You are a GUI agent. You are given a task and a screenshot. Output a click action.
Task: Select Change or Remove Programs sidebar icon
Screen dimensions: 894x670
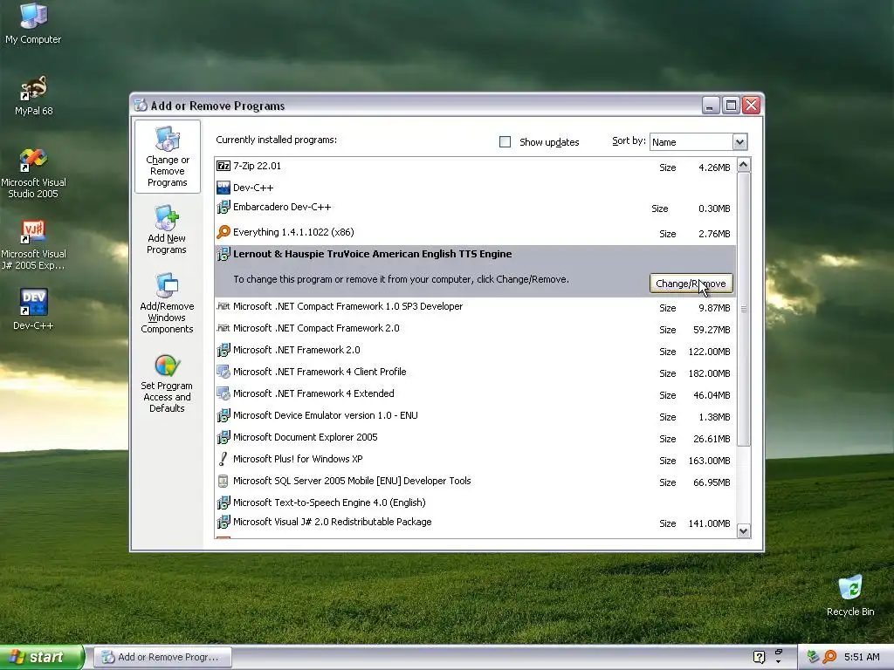click(x=167, y=157)
